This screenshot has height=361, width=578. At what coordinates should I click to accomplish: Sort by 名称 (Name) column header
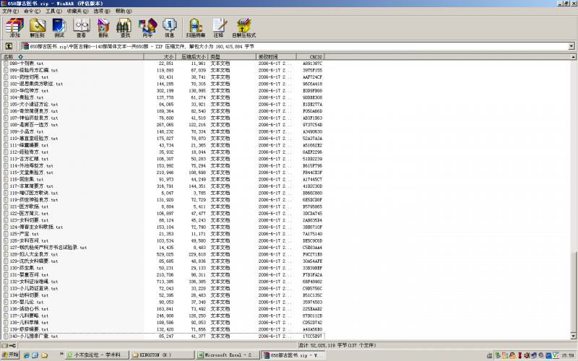(x=72, y=57)
